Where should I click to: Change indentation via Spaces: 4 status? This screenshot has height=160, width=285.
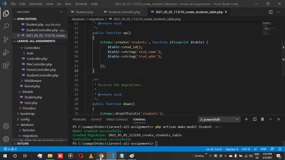tap(232, 149)
